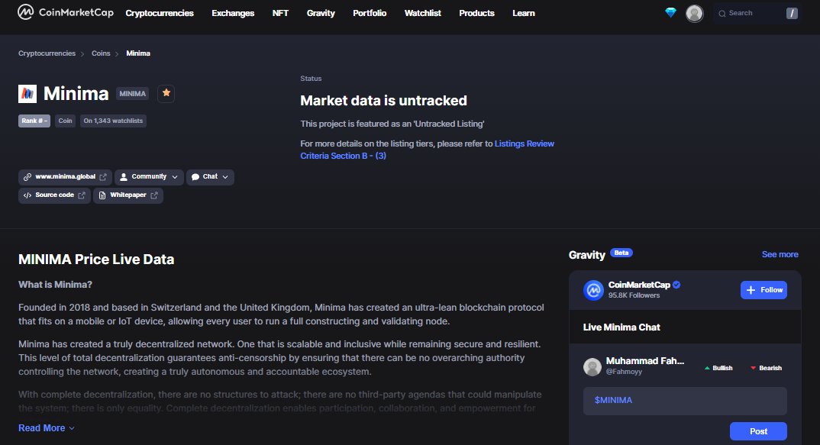Screen dimensions: 820x445
Task: Open the Portfolio menu
Action: [x=370, y=13]
